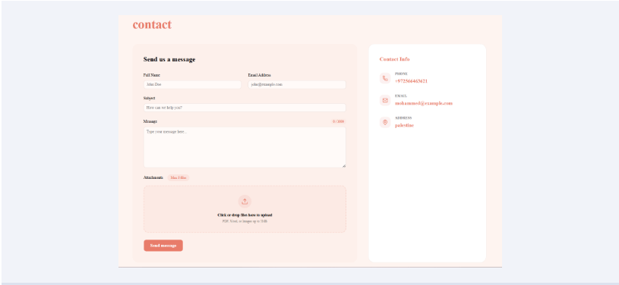Click the Full Name input field
619x285 pixels.
pyautogui.click(x=192, y=85)
